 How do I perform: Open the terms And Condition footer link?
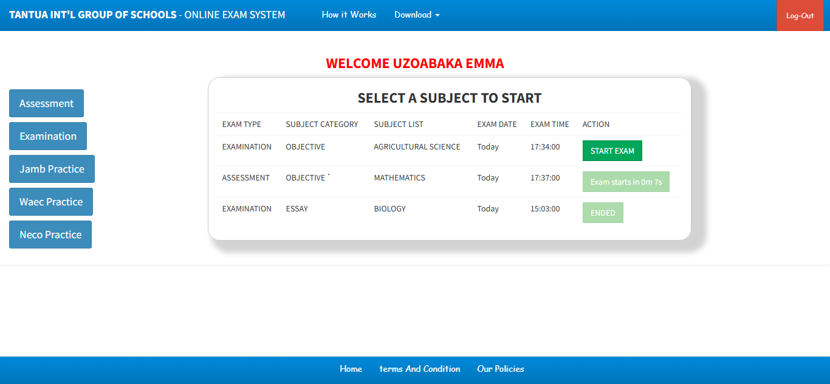(x=420, y=369)
